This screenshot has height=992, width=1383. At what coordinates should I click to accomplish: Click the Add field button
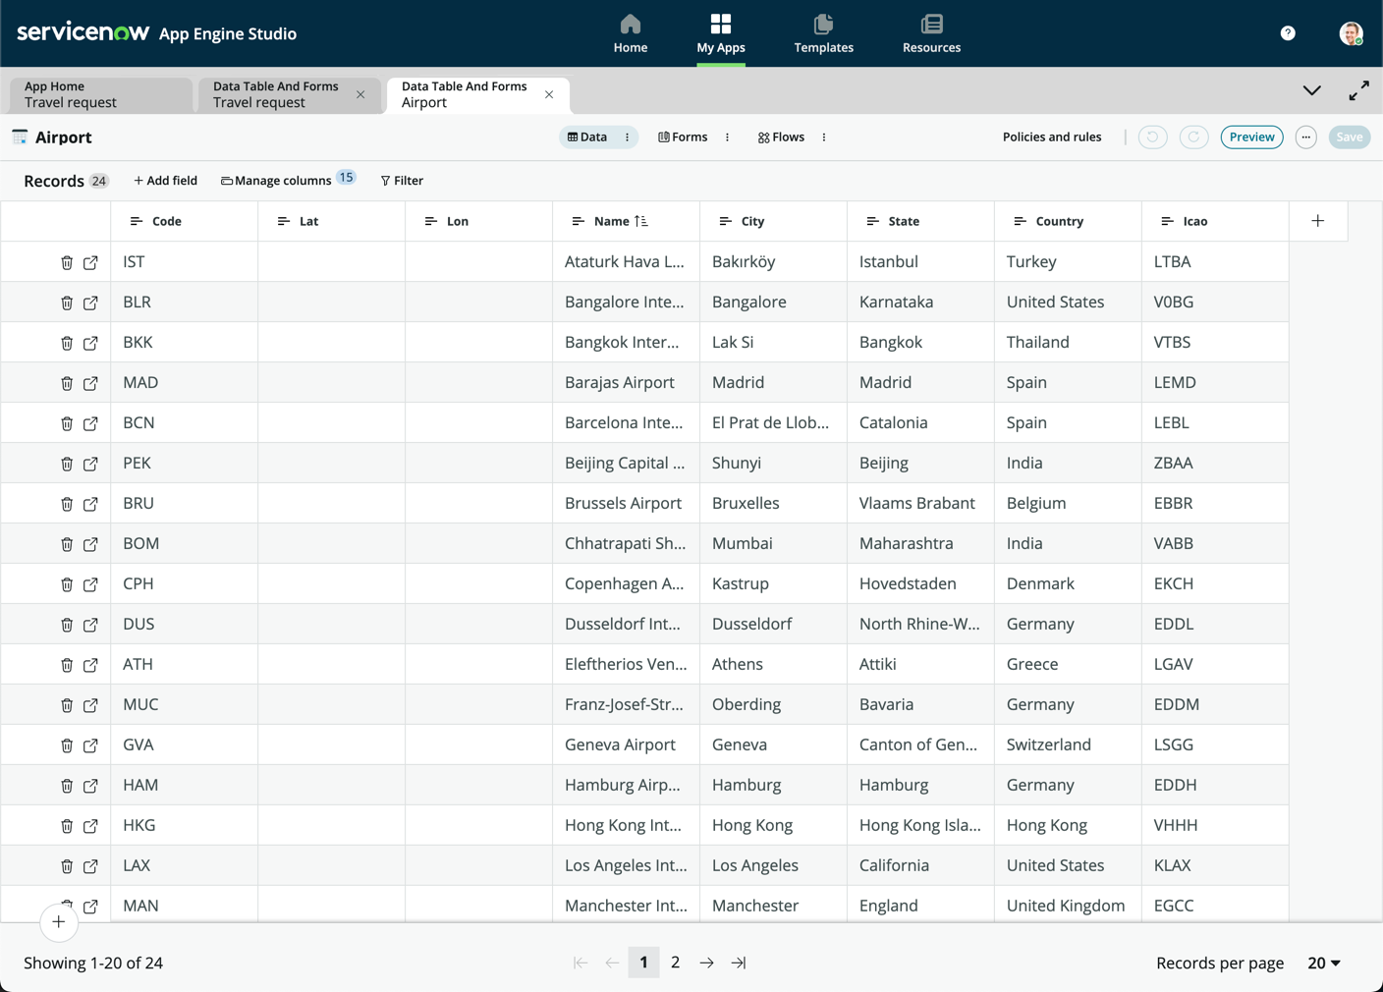point(165,181)
